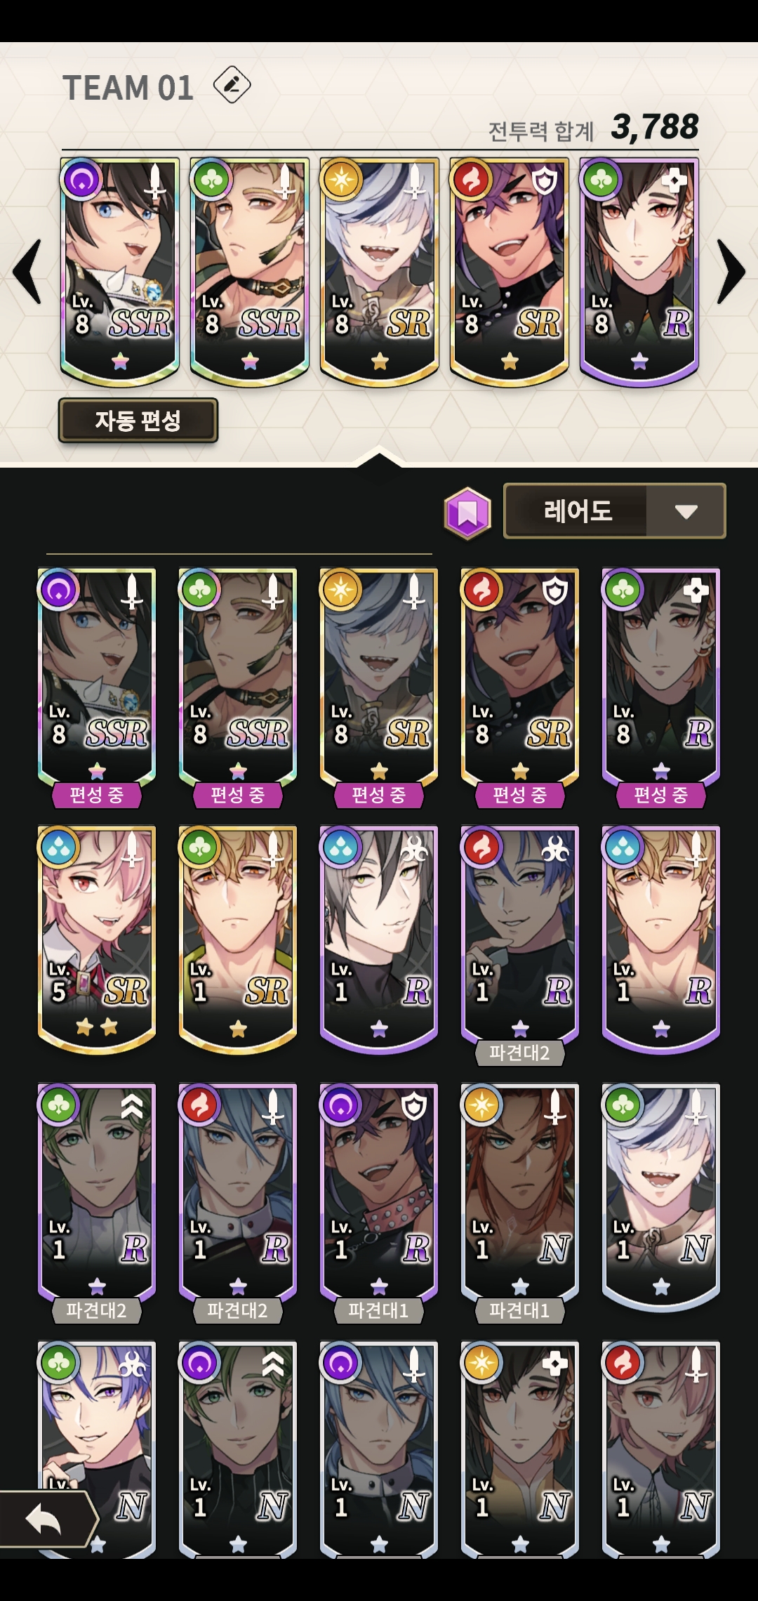Select the red-haired N card labeled 파견대1
Image resolution: width=758 pixels, height=1601 pixels.
pos(520,1202)
